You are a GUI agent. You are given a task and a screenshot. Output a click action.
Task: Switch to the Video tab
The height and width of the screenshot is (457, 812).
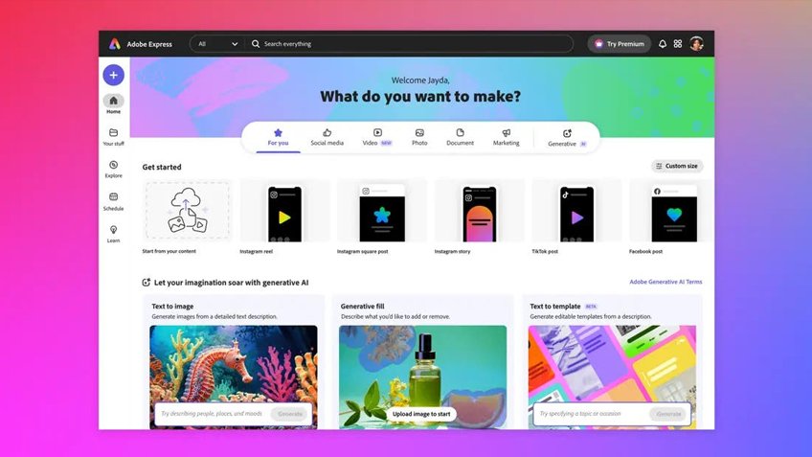pyautogui.click(x=377, y=137)
